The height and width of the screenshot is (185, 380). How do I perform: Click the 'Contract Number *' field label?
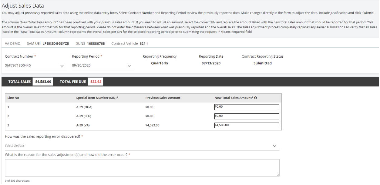coord(21,56)
